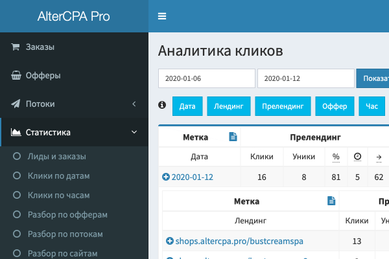This screenshot has height=259, width=389.
Task: Click the arrow icon column header
Action: [x=379, y=157]
